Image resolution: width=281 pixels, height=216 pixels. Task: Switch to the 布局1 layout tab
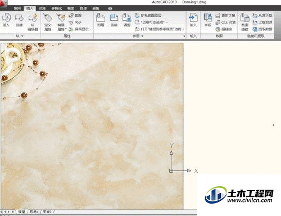34,211
